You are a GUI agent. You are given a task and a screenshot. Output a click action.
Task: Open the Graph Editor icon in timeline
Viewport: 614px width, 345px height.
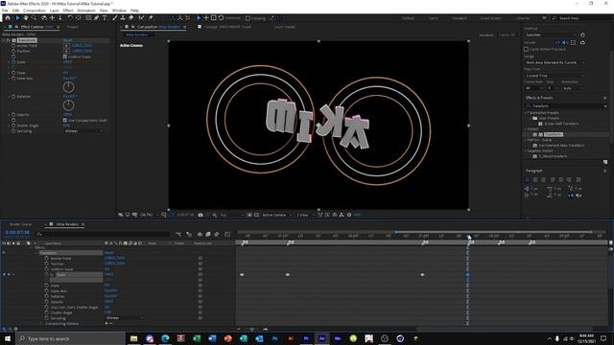tap(227, 234)
